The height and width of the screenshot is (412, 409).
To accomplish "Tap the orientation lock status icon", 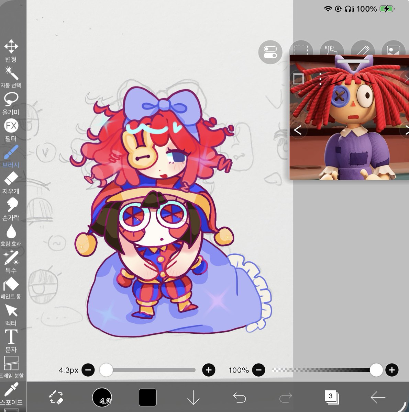I will (x=338, y=9).
